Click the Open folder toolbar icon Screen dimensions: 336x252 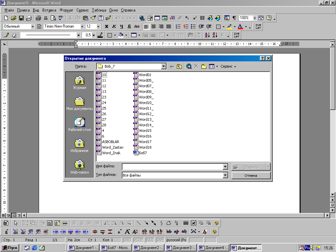pos(13,18)
